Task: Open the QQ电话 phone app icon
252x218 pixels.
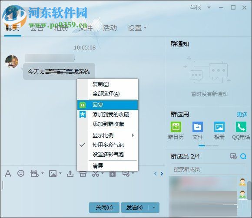Action: pyautogui.click(x=241, y=131)
